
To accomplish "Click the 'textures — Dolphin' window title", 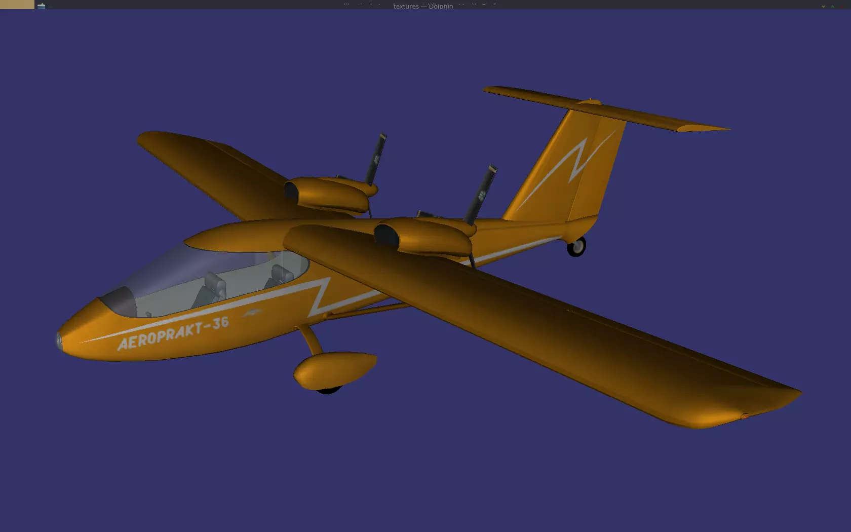I will click(x=423, y=6).
